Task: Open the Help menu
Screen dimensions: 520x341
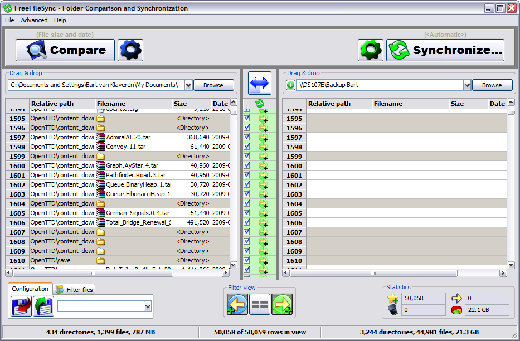Action: click(60, 20)
